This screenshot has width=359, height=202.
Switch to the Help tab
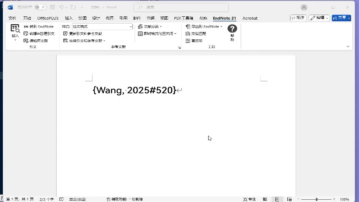point(203,18)
